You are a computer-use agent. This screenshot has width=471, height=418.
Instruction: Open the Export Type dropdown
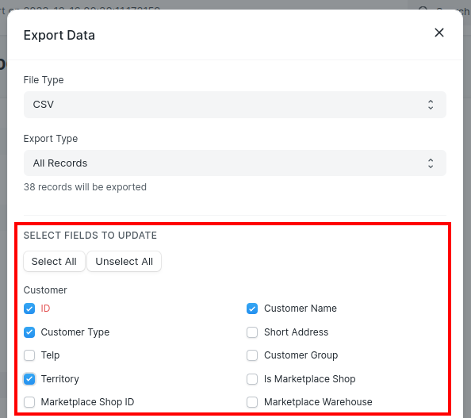(x=235, y=163)
